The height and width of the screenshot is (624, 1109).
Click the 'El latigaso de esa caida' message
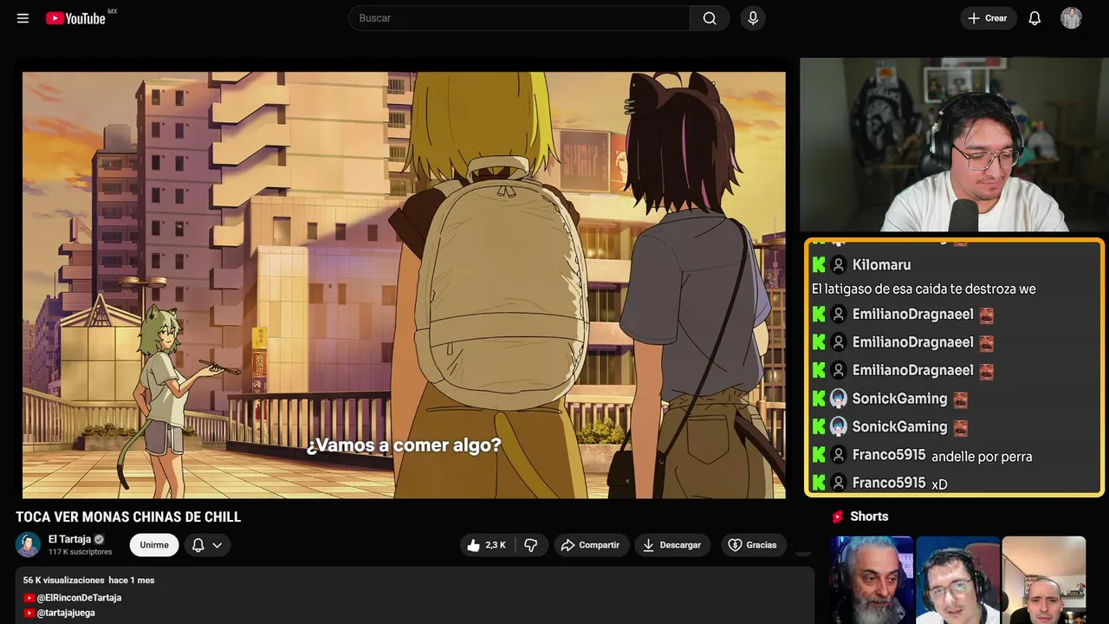click(924, 289)
